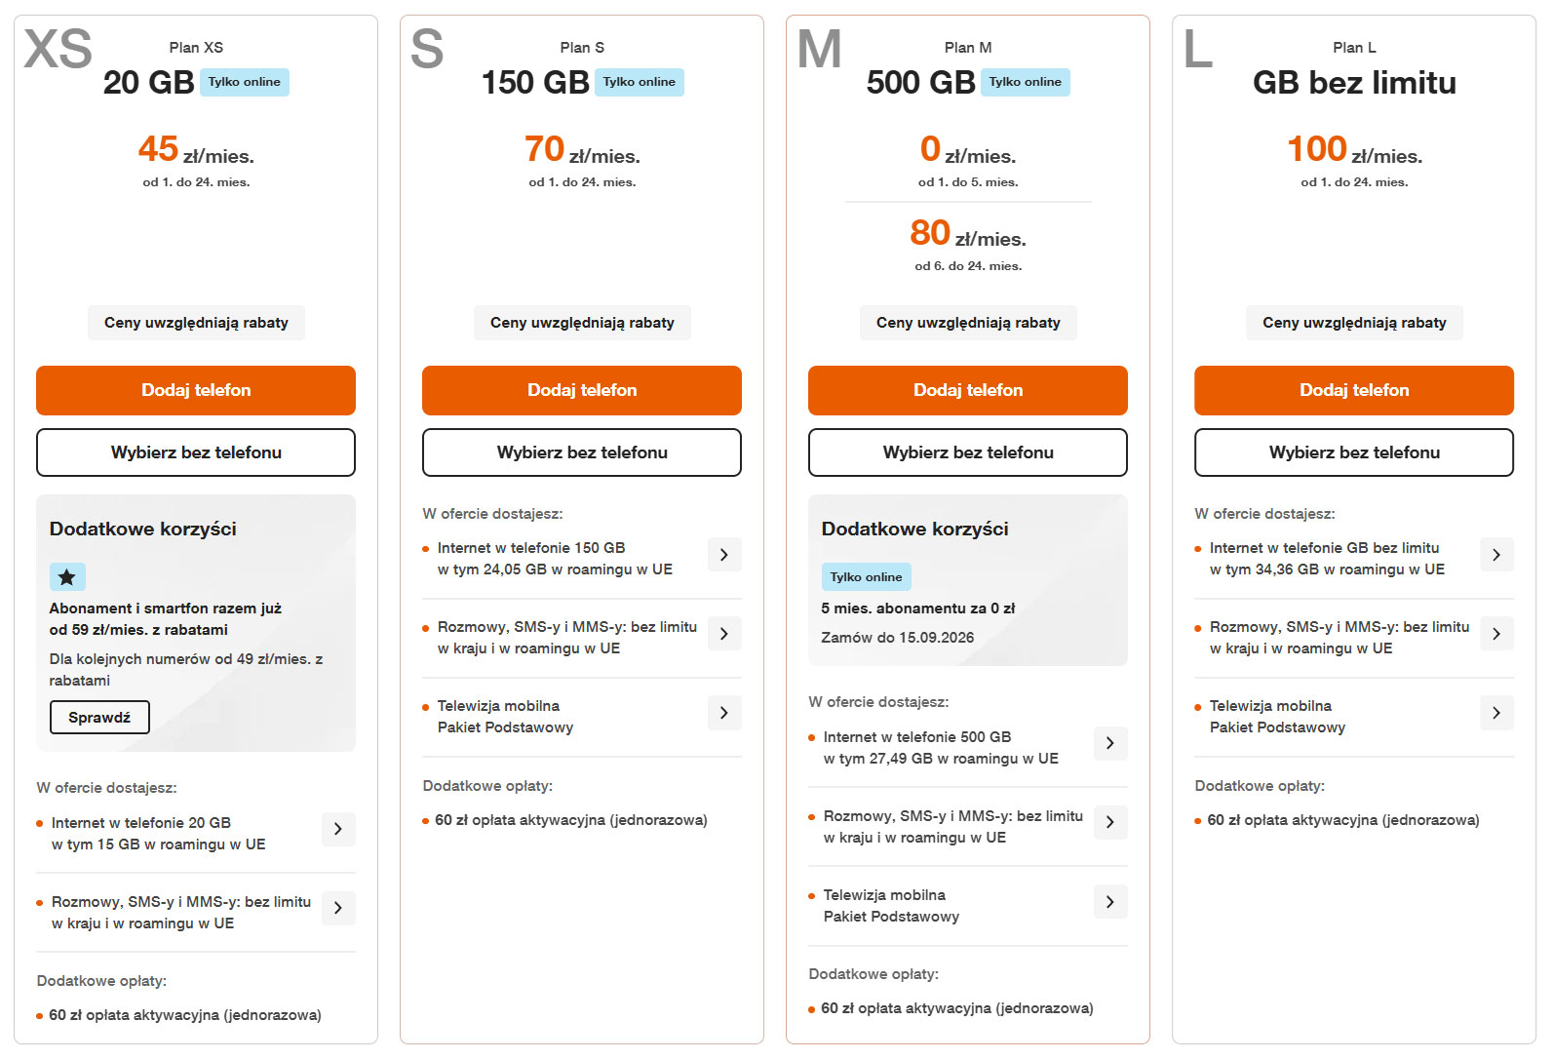Expand Internet w telefonie 150 GB chevron
Image resolution: width=1553 pixels, height=1060 pixels.
(724, 554)
